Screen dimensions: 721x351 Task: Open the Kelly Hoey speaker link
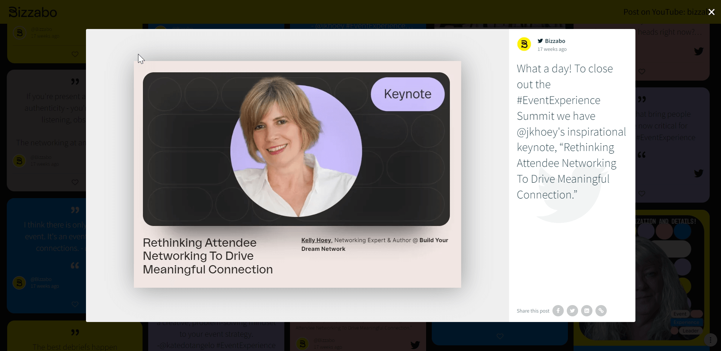(x=316, y=240)
